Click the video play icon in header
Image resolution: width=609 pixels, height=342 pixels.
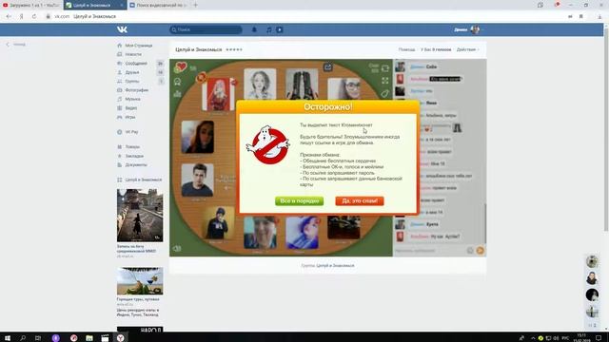(x=280, y=29)
